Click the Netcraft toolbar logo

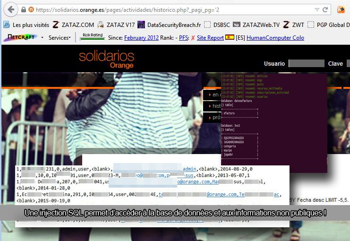[20, 37]
